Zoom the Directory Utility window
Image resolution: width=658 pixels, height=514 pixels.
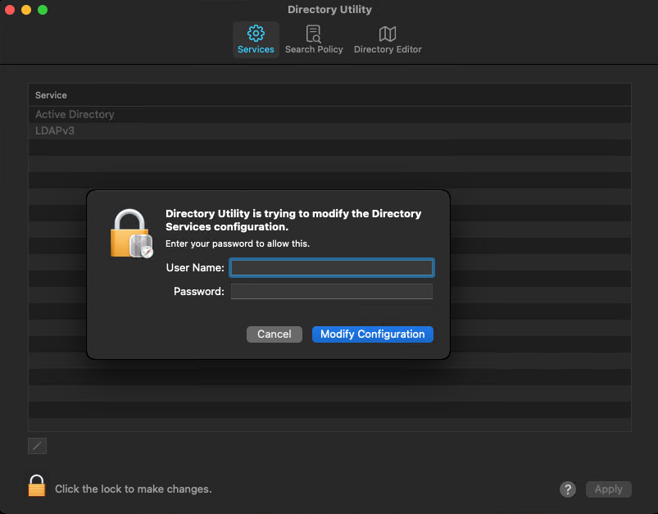pyautogui.click(x=43, y=10)
